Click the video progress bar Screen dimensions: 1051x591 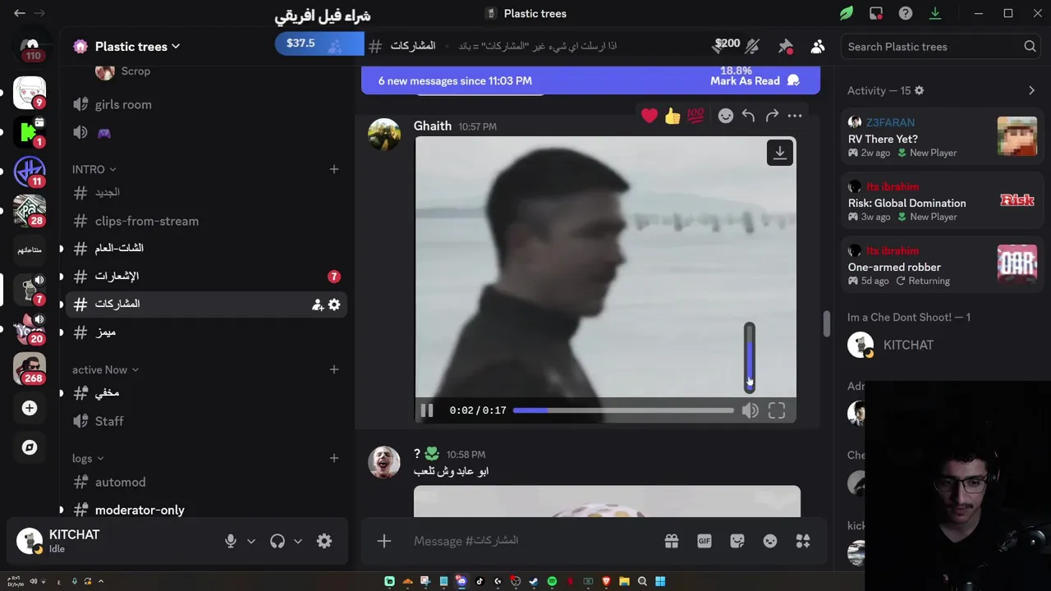pos(623,410)
